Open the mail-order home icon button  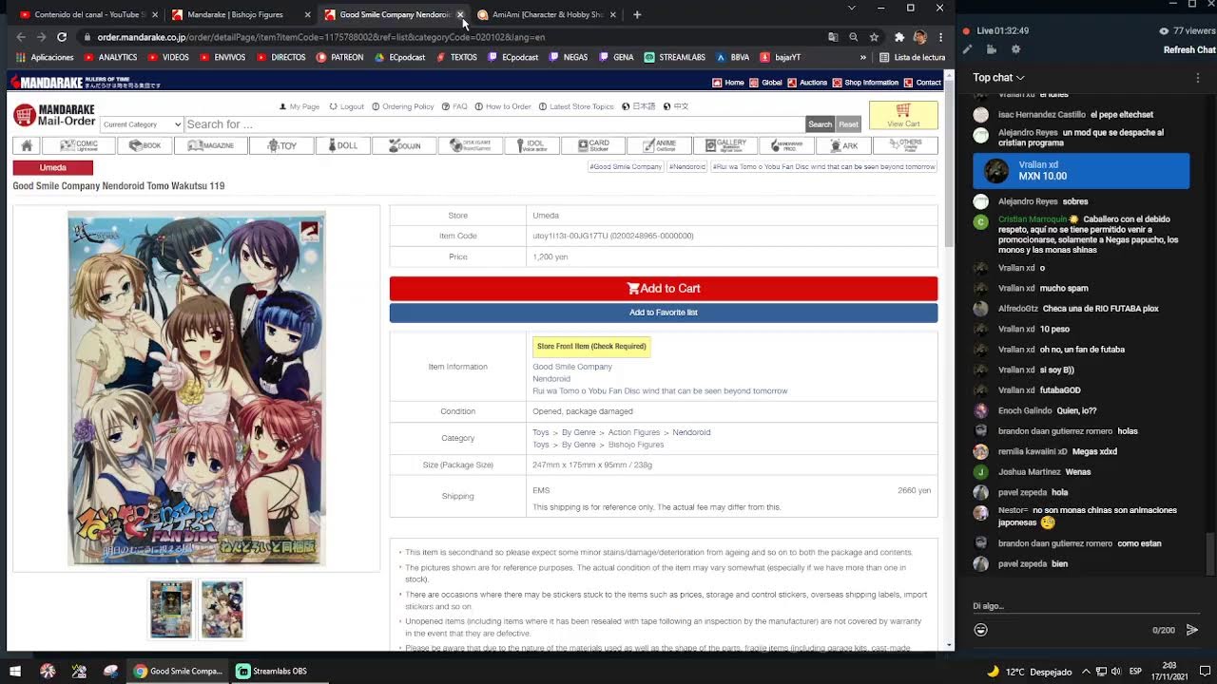pos(27,145)
